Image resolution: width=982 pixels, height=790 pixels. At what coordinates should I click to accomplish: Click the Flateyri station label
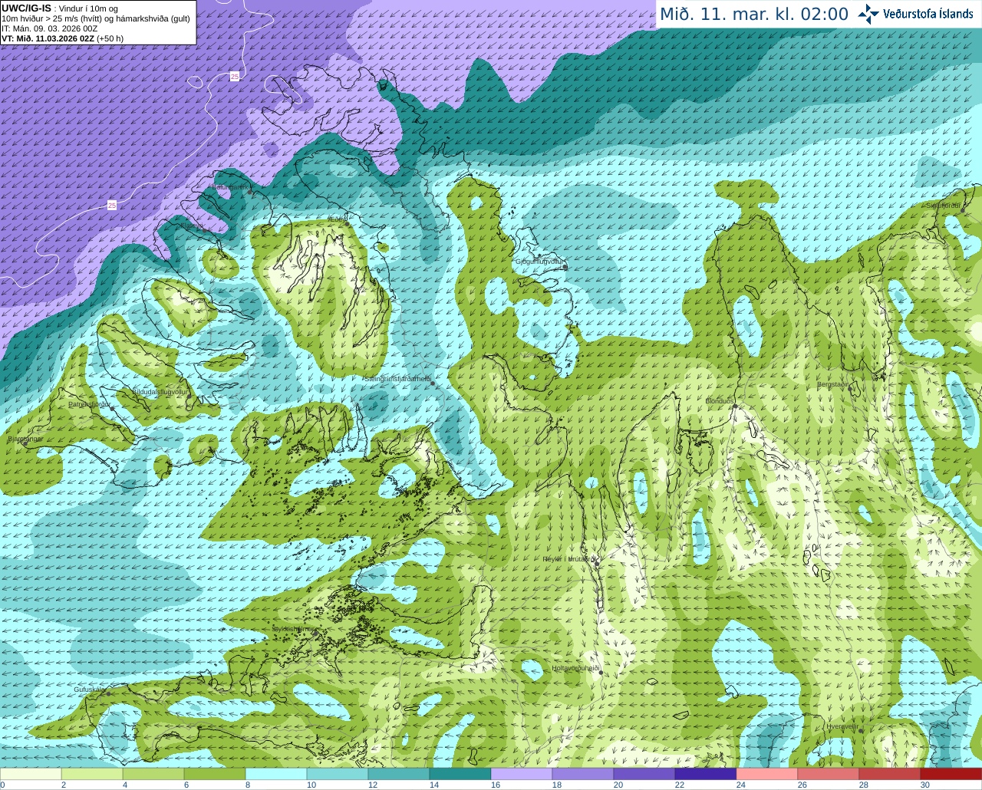(x=192, y=226)
